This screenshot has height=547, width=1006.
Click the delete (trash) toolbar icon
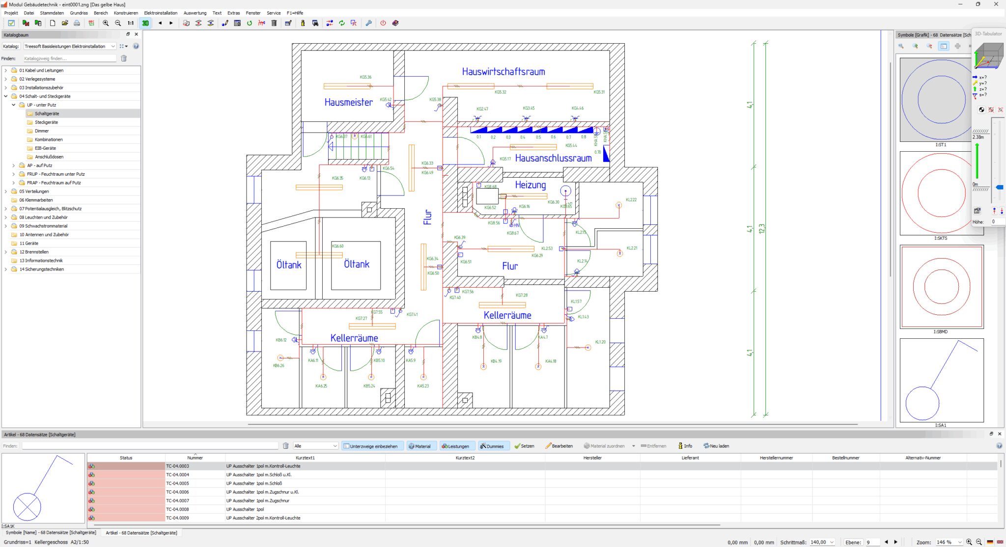point(274,23)
